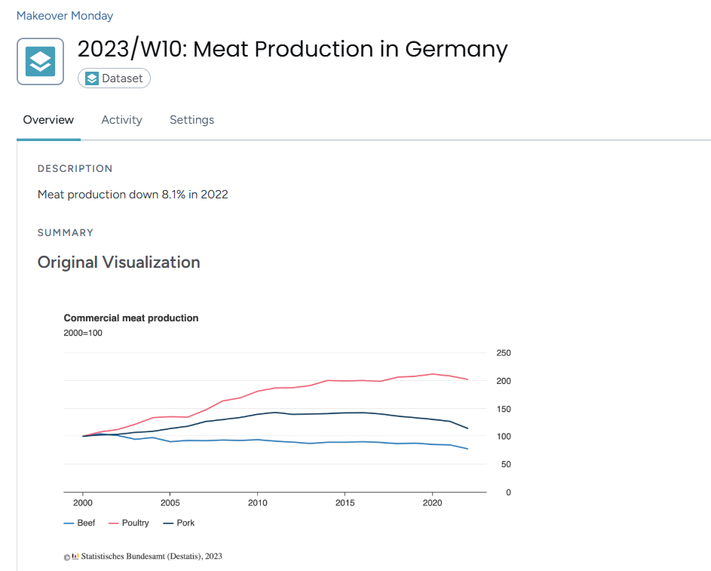Click the copyright symbol in the attribution

(x=66, y=556)
